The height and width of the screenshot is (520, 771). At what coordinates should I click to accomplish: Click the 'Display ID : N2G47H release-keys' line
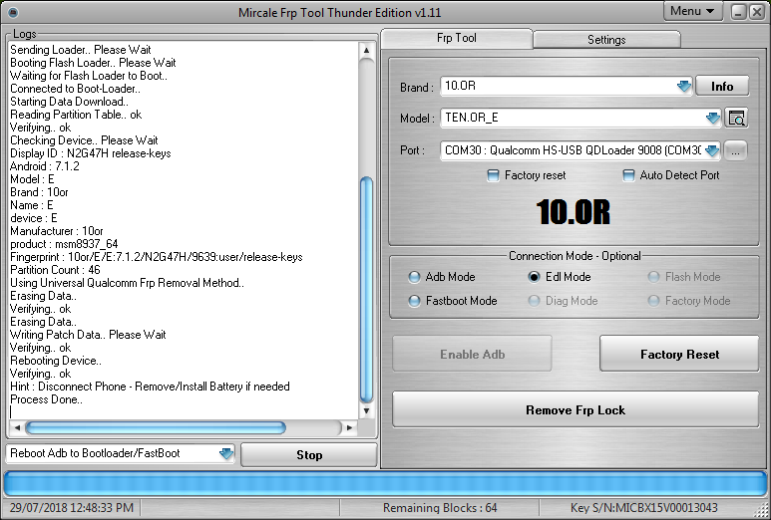point(91,153)
